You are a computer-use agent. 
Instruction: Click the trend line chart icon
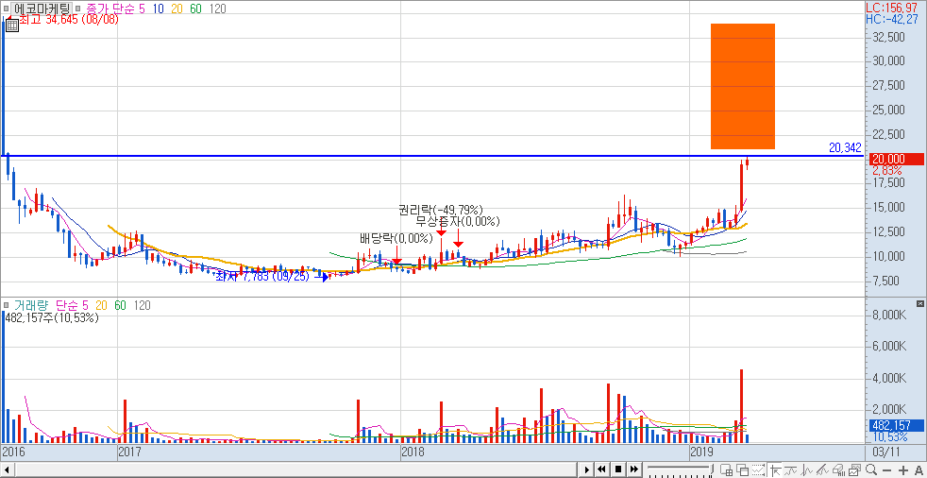(x=790, y=470)
